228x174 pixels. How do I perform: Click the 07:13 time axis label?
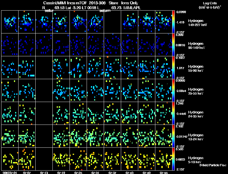click(x=44, y=173)
